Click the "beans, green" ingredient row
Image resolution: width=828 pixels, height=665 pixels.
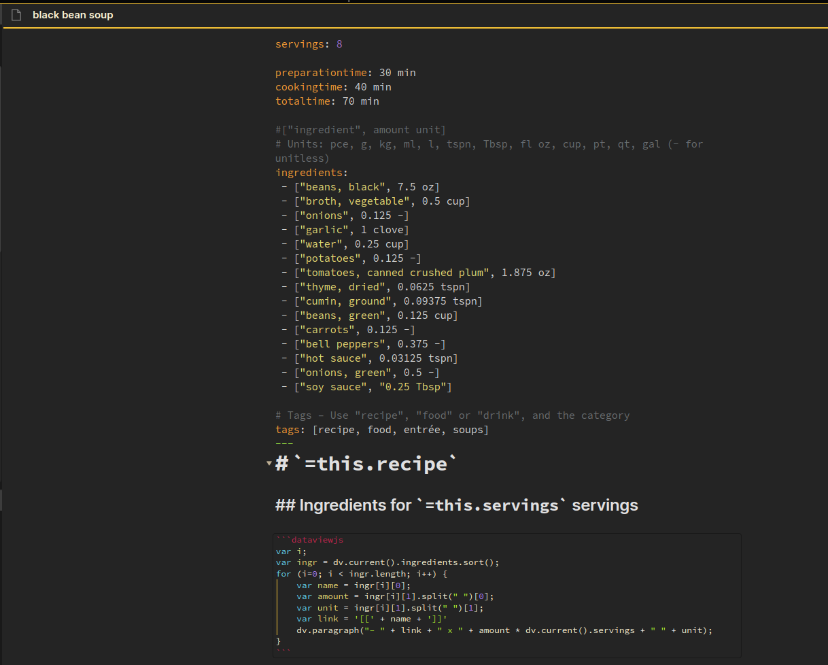370,316
